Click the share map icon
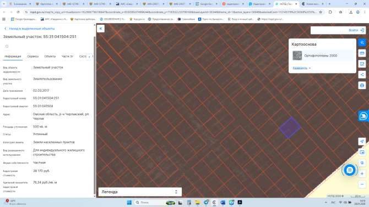369x207 pixels. tap(362, 75)
